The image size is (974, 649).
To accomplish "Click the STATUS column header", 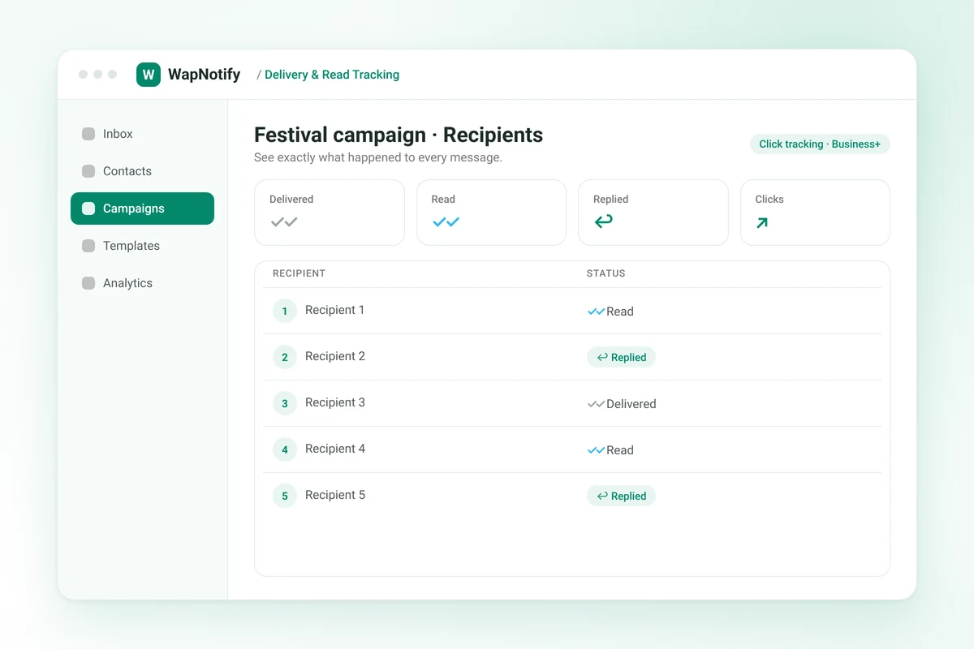I will click(606, 273).
